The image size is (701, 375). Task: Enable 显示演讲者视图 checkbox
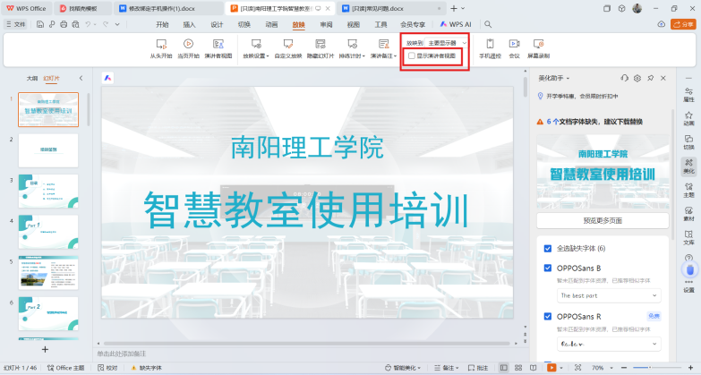tap(411, 55)
